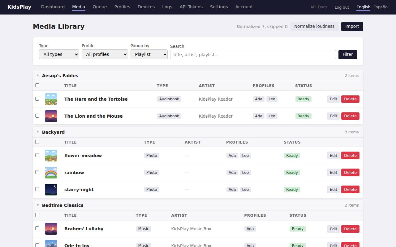Collapse the Aesop's Fables group
Viewport: 396px width, 247px height.
coord(38,76)
